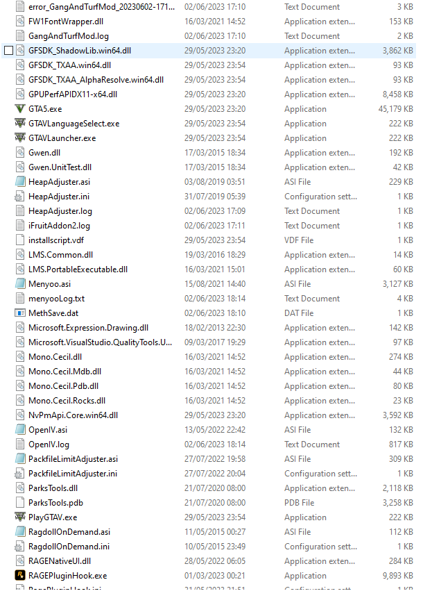This screenshot has height=598, width=432.
Task: Click the OpenIV.asi file icon
Action: (x=20, y=430)
